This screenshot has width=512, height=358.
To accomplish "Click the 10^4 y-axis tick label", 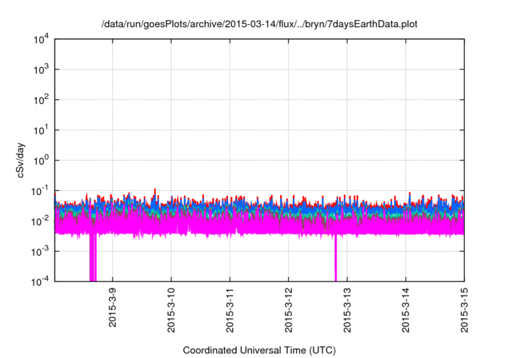I will click(41, 39).
